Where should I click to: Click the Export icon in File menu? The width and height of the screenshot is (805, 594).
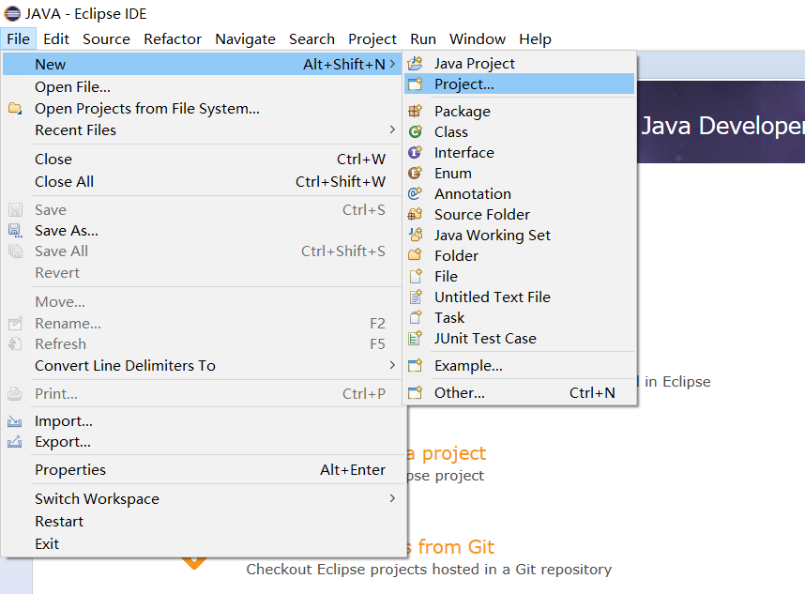[15, 442]
